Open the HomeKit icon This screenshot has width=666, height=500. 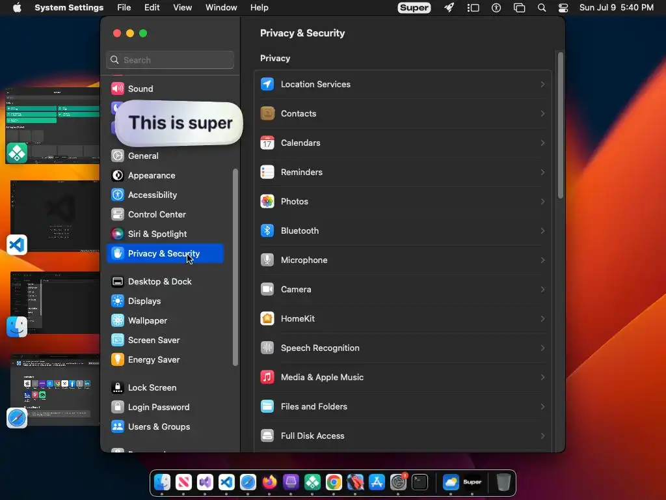click(x=267, y=318)
